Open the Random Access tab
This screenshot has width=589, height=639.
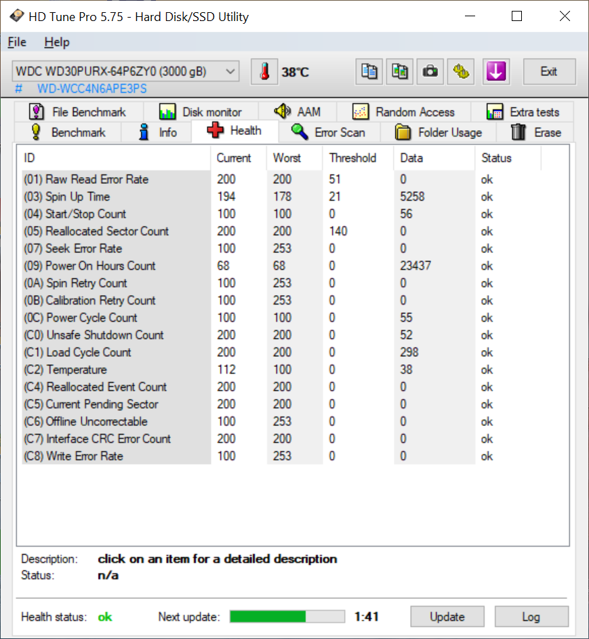404,112
